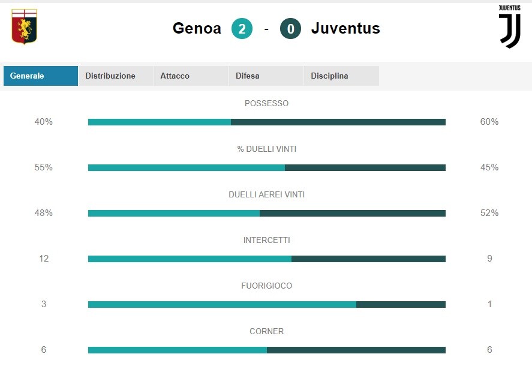Click the Corner stat bar
Viewport: 532px width, 375px height.
[267, 350]
